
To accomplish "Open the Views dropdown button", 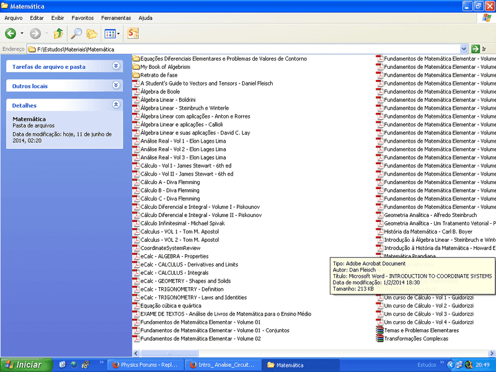I will [x=112, y=33].
